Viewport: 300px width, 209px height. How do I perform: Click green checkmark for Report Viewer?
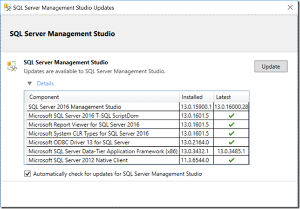[232, 124]
